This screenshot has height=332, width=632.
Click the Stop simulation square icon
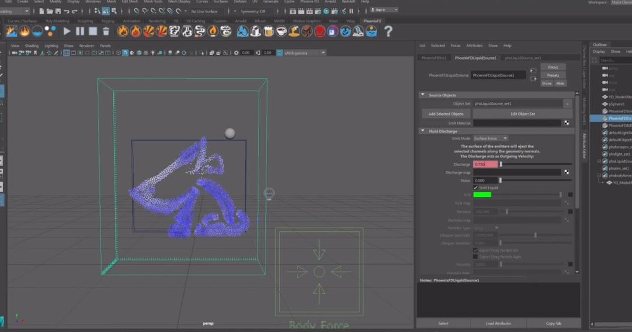[x=93, y=32]
